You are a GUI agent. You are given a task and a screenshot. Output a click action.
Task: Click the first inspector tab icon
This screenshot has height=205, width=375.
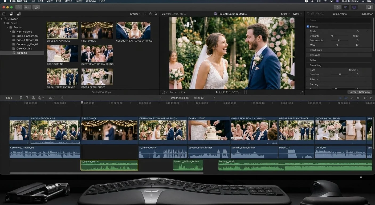308,14
